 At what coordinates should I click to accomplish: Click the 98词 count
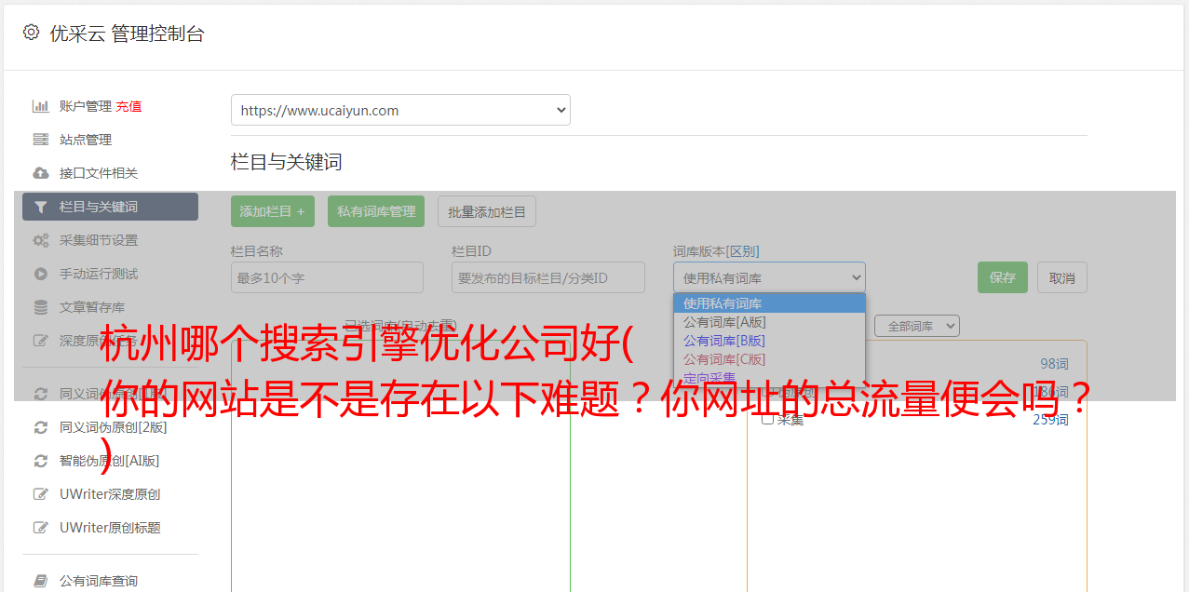[1054, 364]
